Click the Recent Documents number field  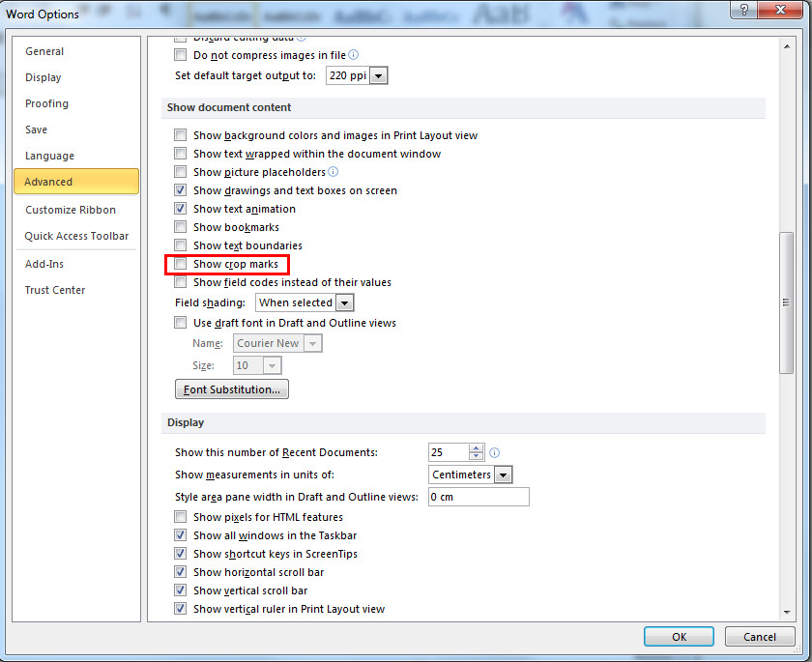449,452
